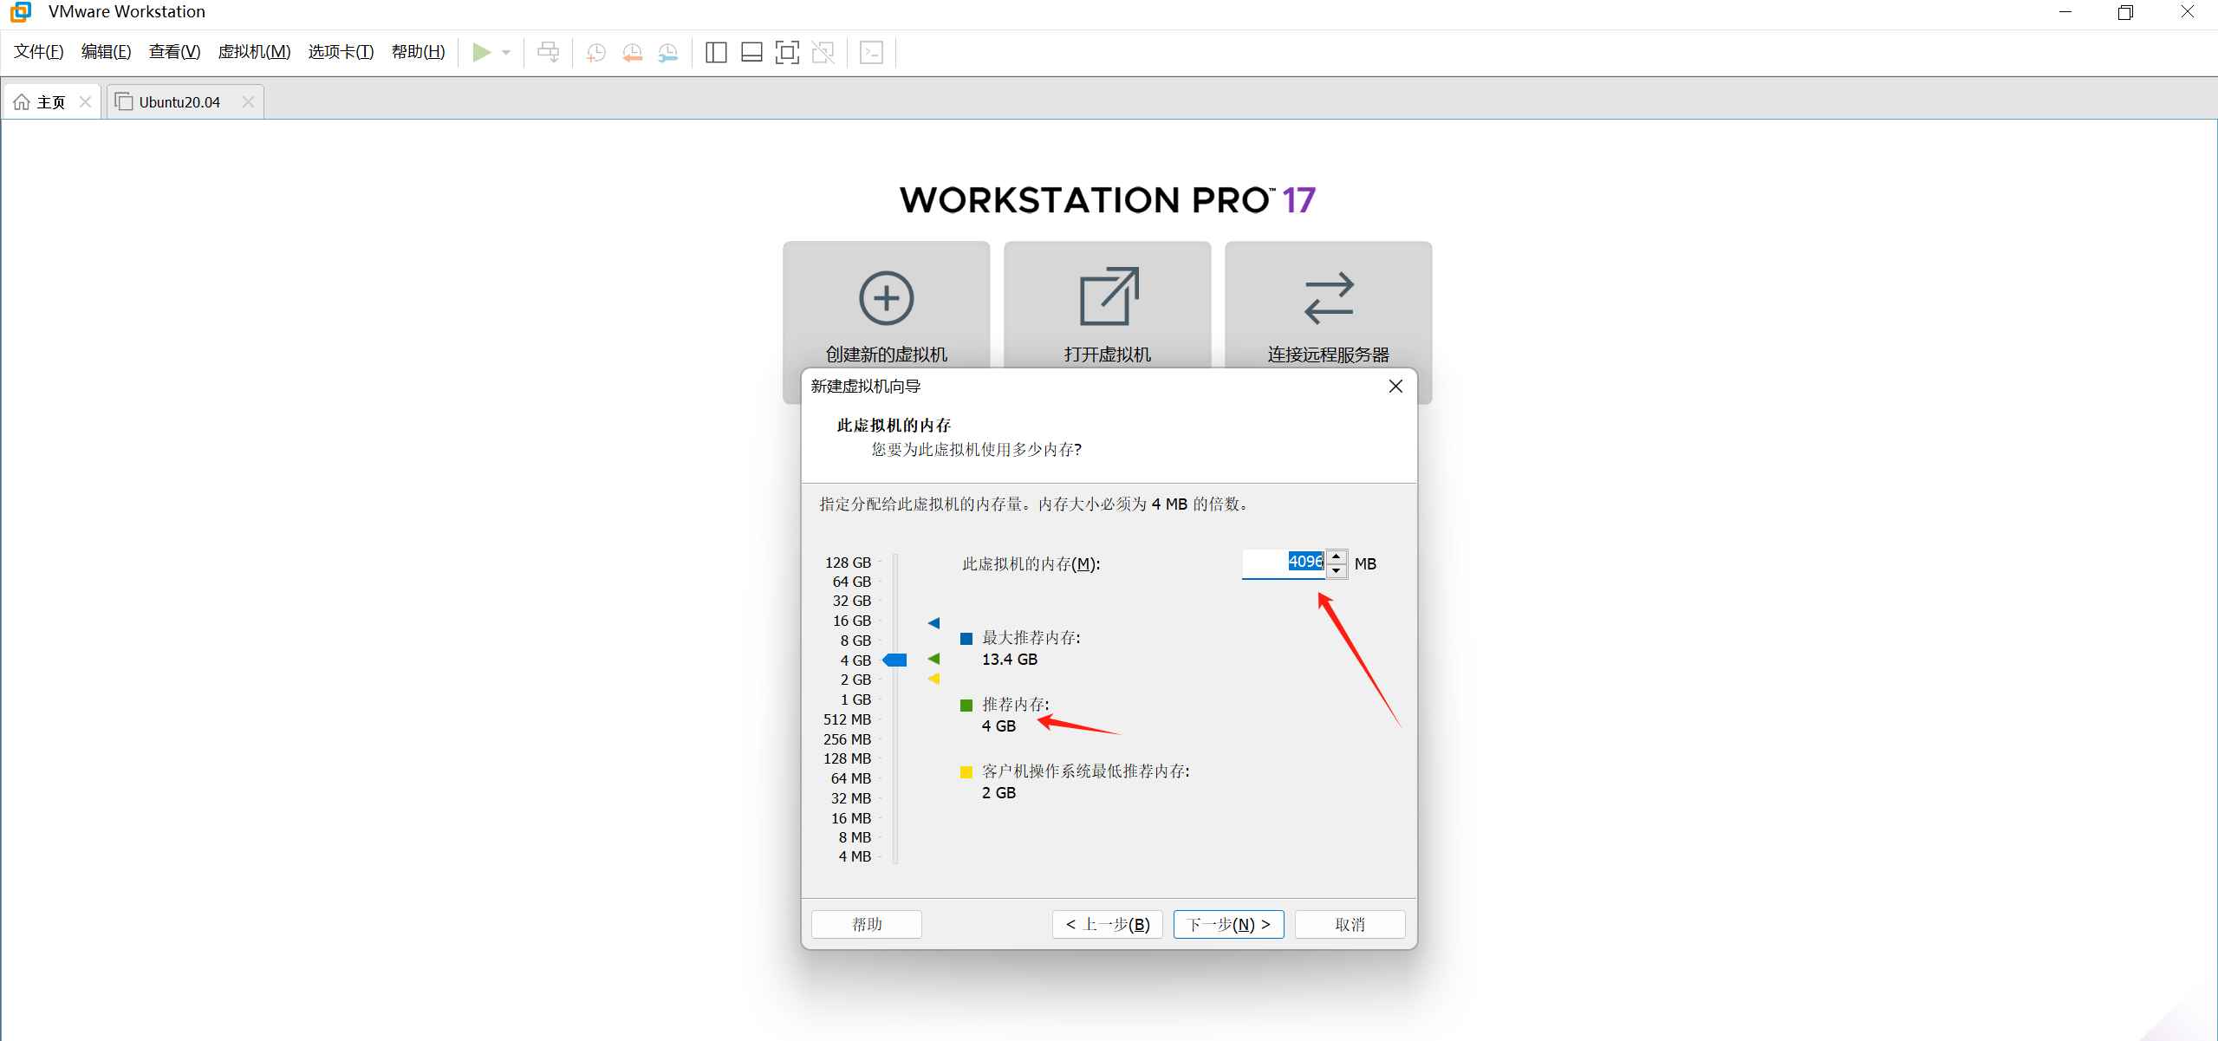Toggle the thumbnail bar view icon

(x=751, y=53)
